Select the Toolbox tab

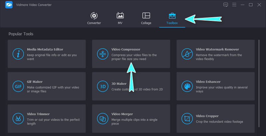(172, 18)
